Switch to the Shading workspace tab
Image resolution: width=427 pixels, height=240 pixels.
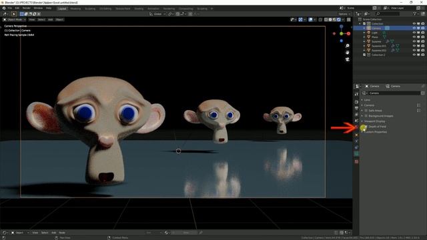[x=139, y=9]
